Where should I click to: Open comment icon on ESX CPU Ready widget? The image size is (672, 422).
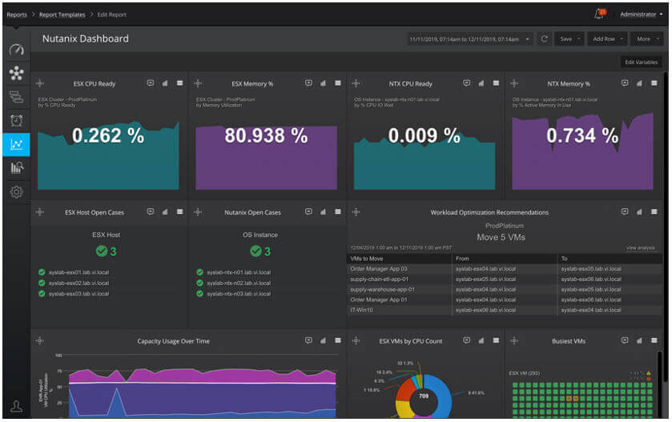click(x=151, y=82)
